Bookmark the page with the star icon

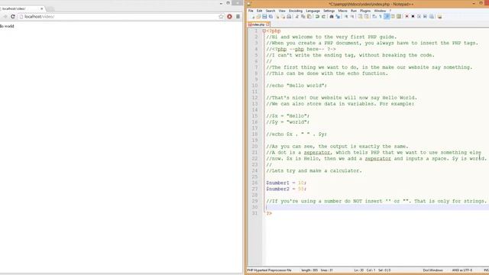coord(221,17)
